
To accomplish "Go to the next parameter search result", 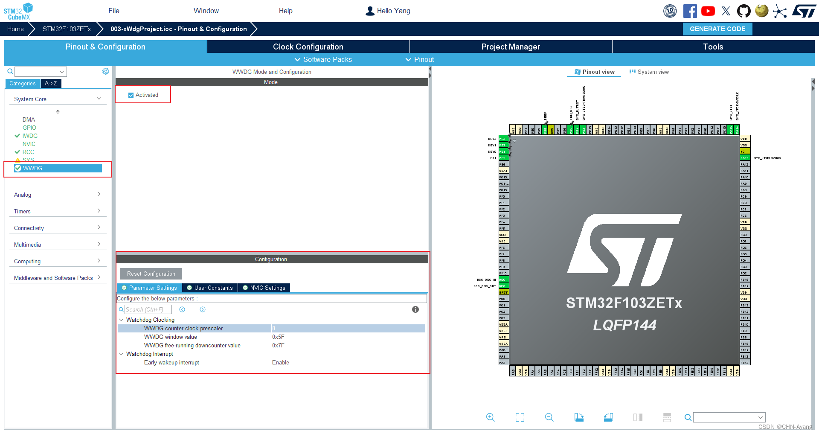I will click(203, 309).
